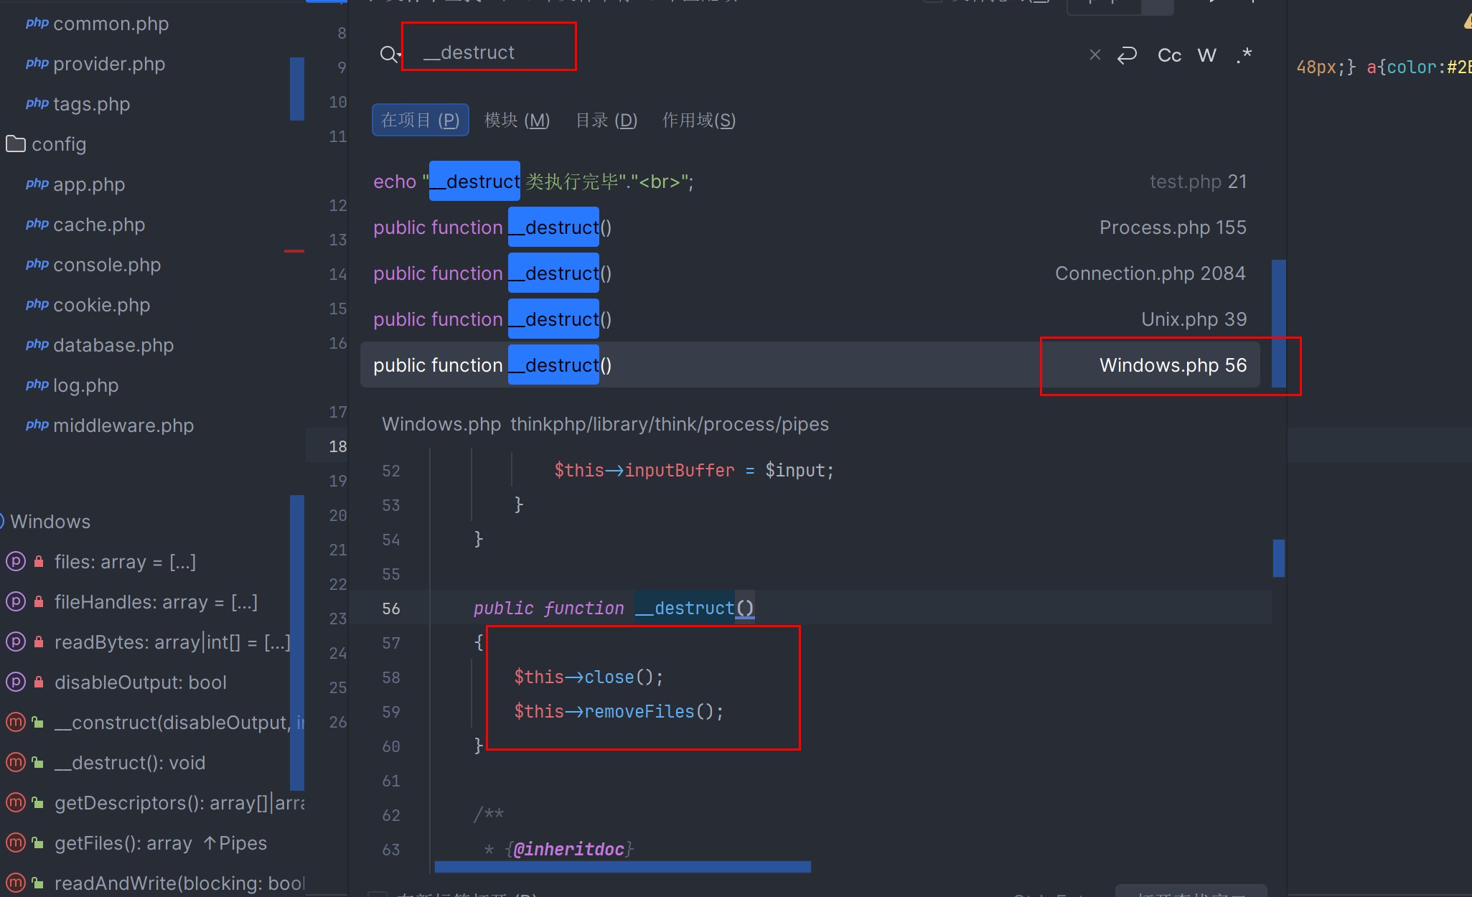Open console.php in config folder
This screenshot has width=1472, height=897.
point(107,265)
